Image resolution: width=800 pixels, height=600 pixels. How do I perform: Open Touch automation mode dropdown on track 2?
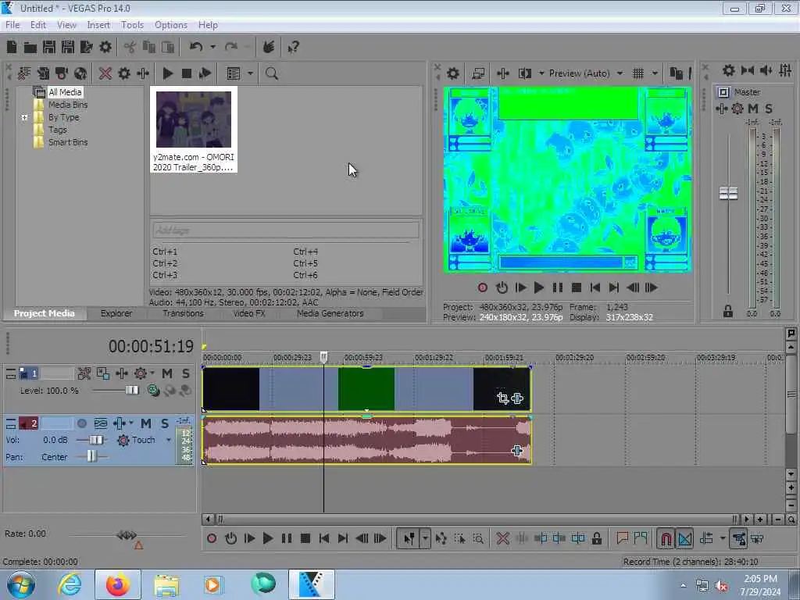(x=169, y=440)
